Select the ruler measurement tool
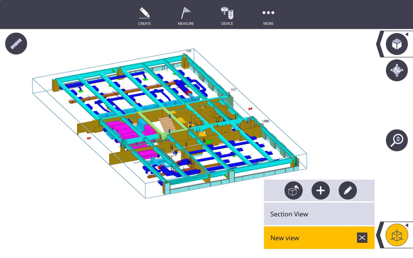The width and height of the screenshot is (413, 258). pos(16,43)
